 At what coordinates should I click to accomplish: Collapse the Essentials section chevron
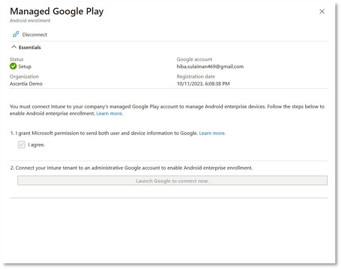point(13,48)
